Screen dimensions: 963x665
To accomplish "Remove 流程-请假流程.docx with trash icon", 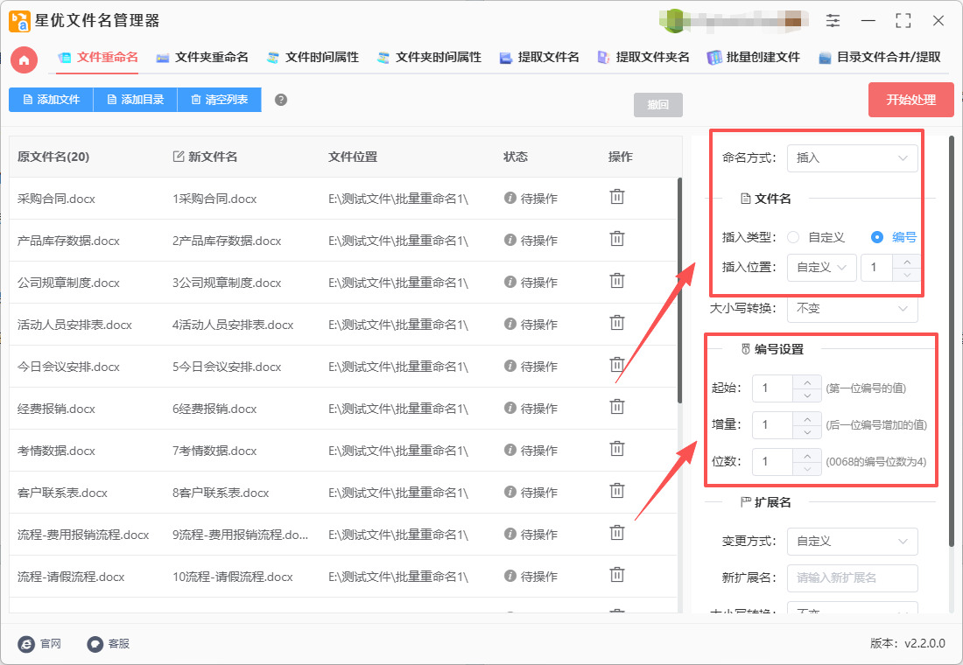I will pyautogui.click(x=616, y=575).
